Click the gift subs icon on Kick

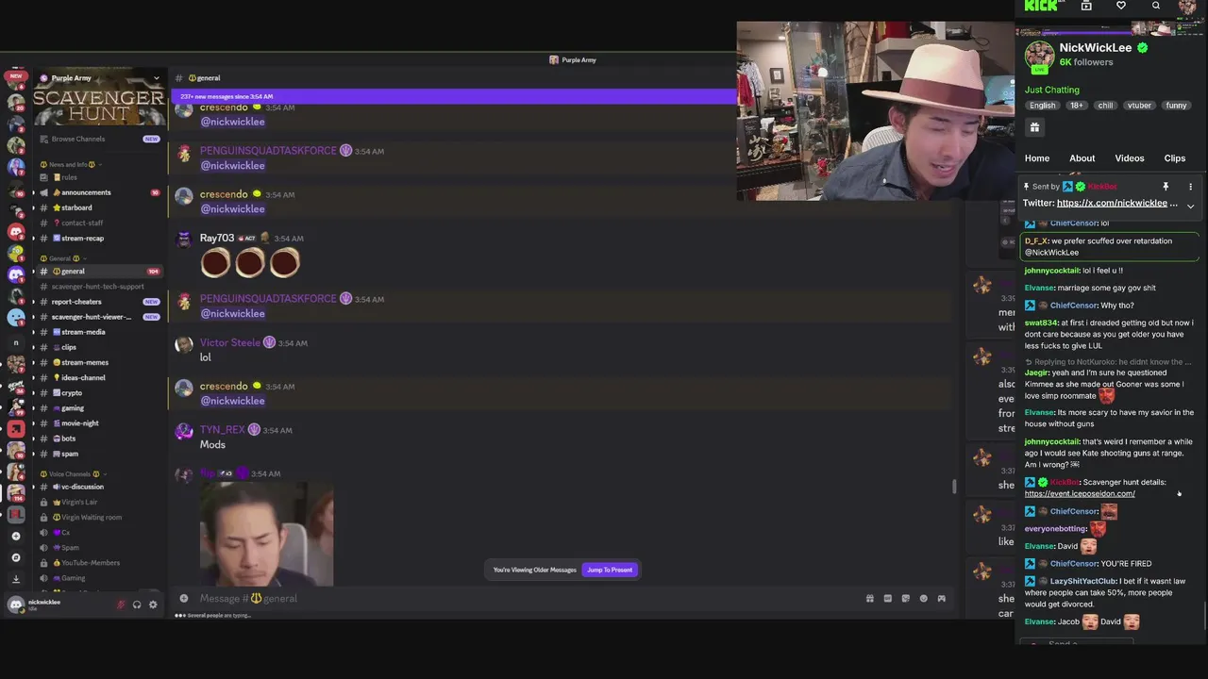pos(1034,127)
